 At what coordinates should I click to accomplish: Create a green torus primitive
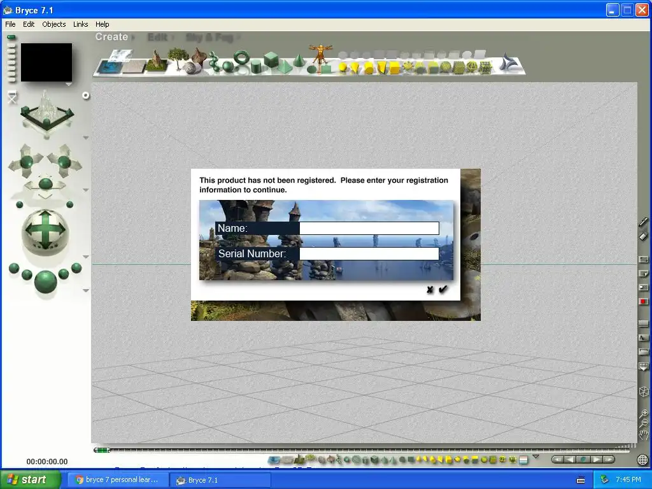241,57
